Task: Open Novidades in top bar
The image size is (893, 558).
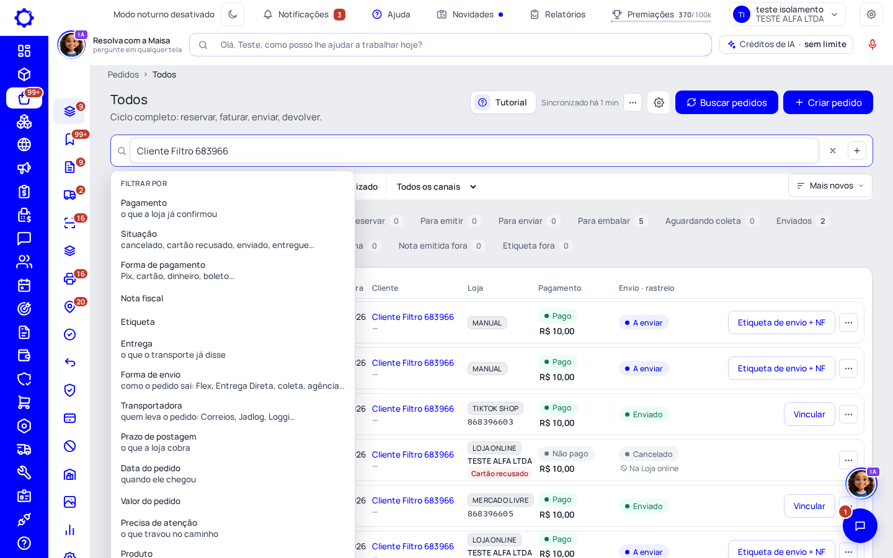Action: pos(469,14)
